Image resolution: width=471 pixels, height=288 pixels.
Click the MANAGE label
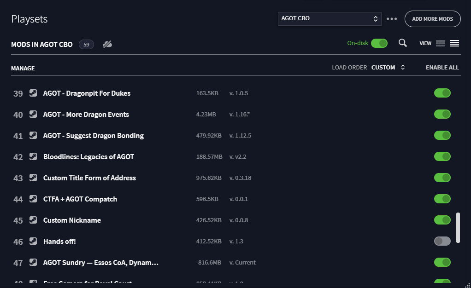(23, 69)
